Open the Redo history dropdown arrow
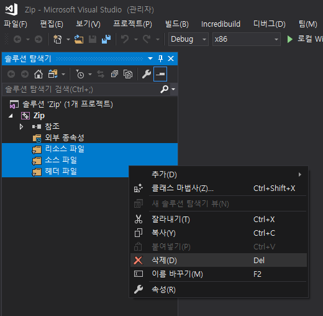323x316 pixels. (x=158, y=39)
